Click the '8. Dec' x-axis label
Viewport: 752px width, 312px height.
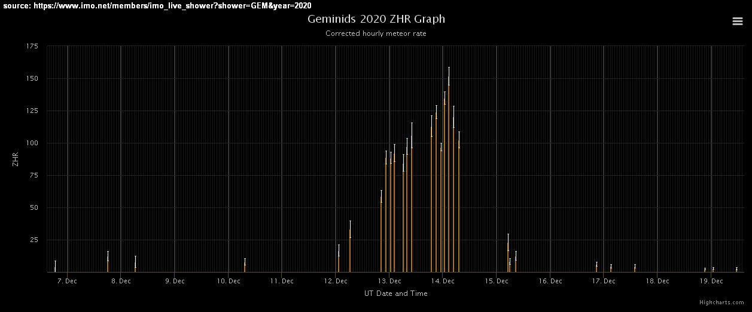(121, 281)
